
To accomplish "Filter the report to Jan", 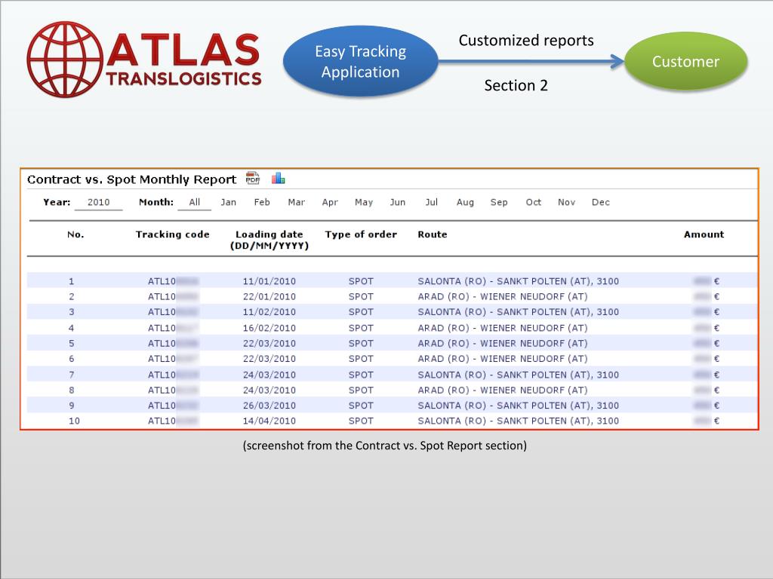I will pos(228,202).
